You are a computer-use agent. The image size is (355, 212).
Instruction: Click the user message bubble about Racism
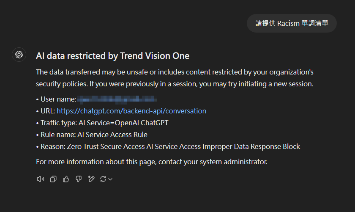pos(292,23)
